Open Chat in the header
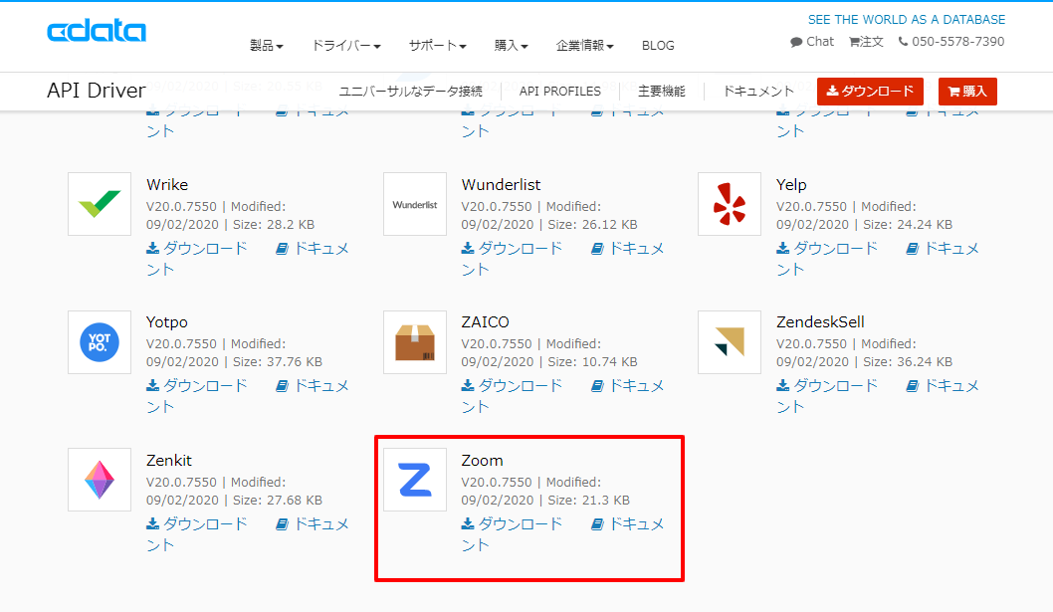This screenshot has width=1053, height=612. [x=812, y=42]
